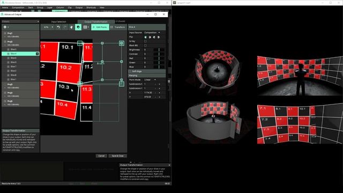This screenshot has width=343, height=193.
Task: Click the Cancel button
Action: tap(101, 156)
